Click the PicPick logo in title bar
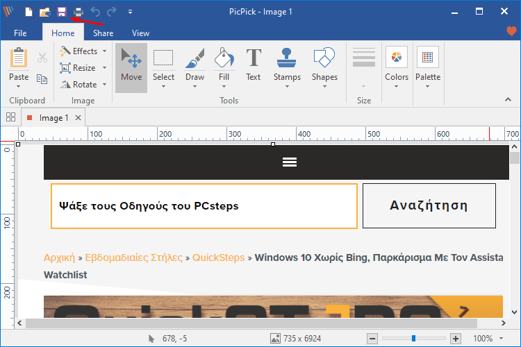This screenshot has height=347, width=521. click(8, 11)
